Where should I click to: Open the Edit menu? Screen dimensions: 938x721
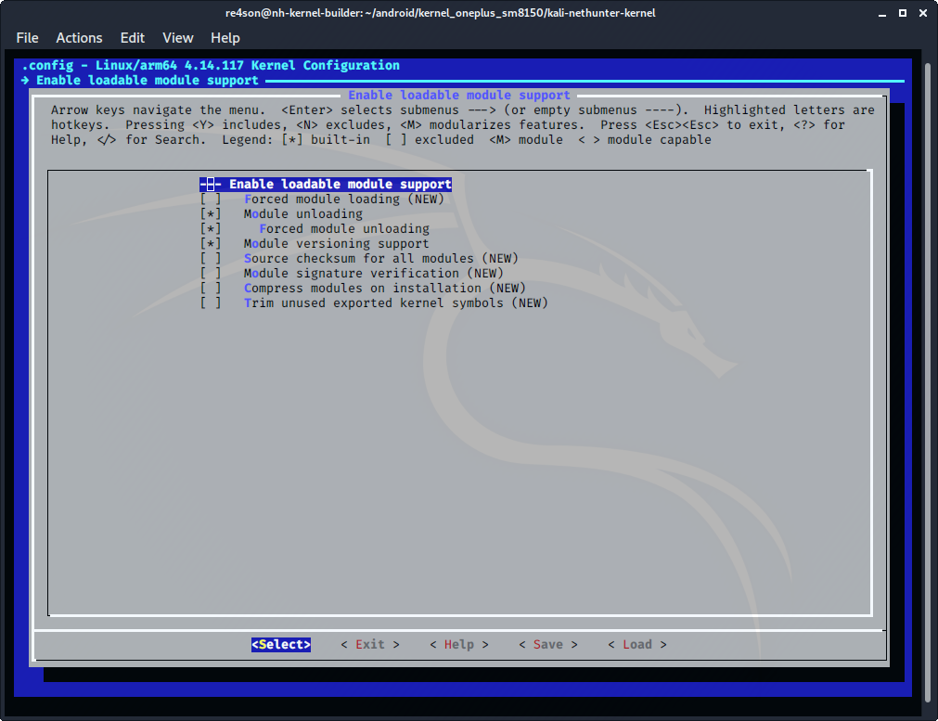[133, 38]
